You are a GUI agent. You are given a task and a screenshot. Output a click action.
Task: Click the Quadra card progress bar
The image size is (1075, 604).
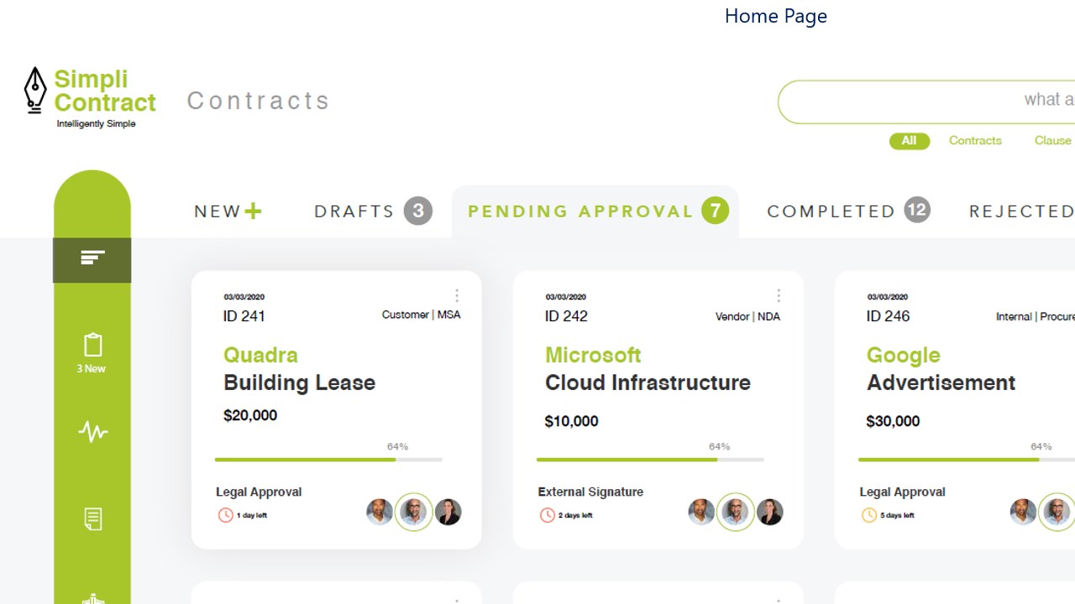[328, 460]
